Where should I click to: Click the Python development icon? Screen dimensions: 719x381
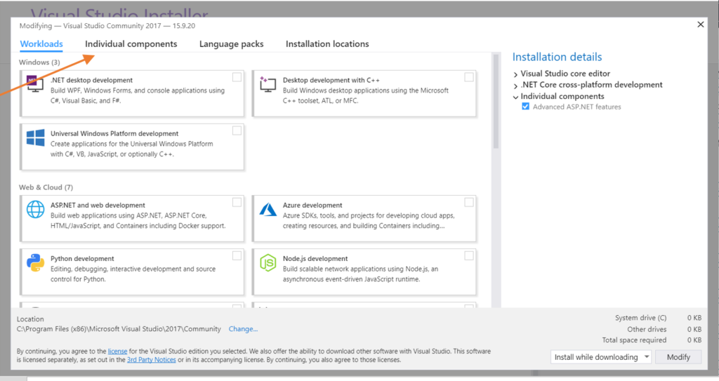(x=35, y=263)
